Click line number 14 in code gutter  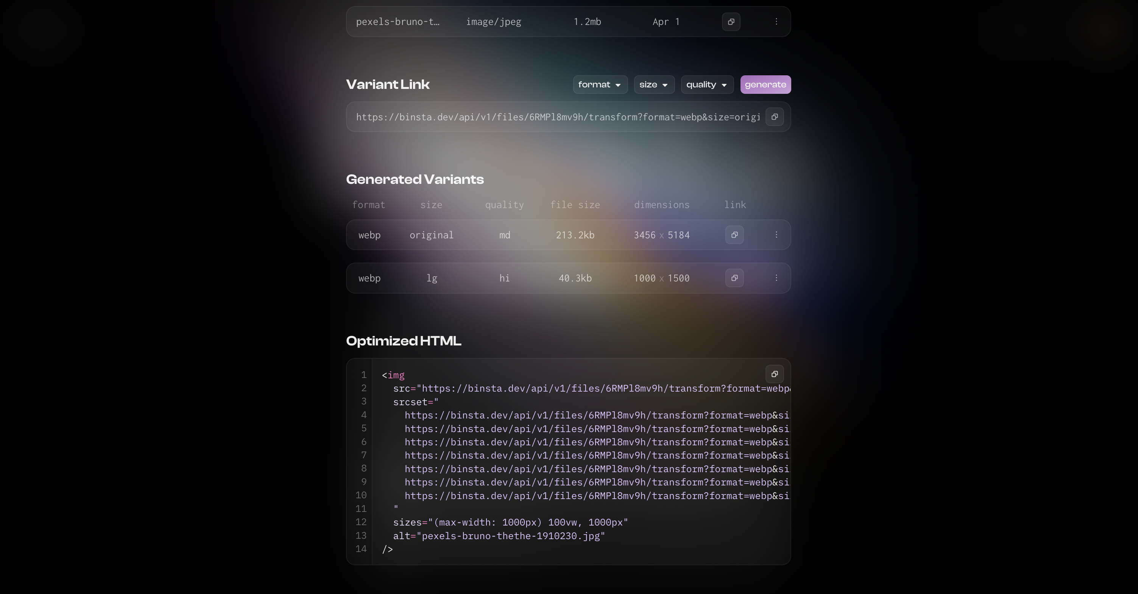pyautogui.click(x=361, y=549)
